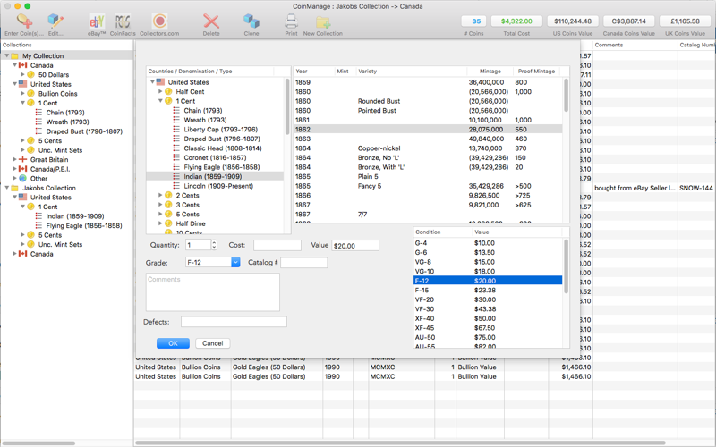
Task: Click the Edit toolbar icon
Action: pos(55,21)
